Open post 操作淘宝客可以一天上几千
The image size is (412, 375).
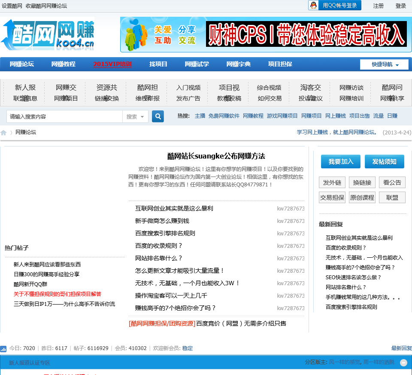tap(171, 296)
